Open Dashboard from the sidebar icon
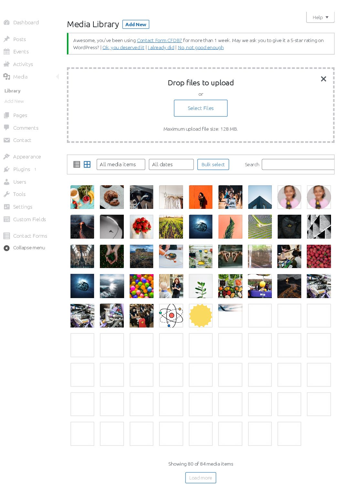Viewport: 342px width, 484px height. pos(6,23)
